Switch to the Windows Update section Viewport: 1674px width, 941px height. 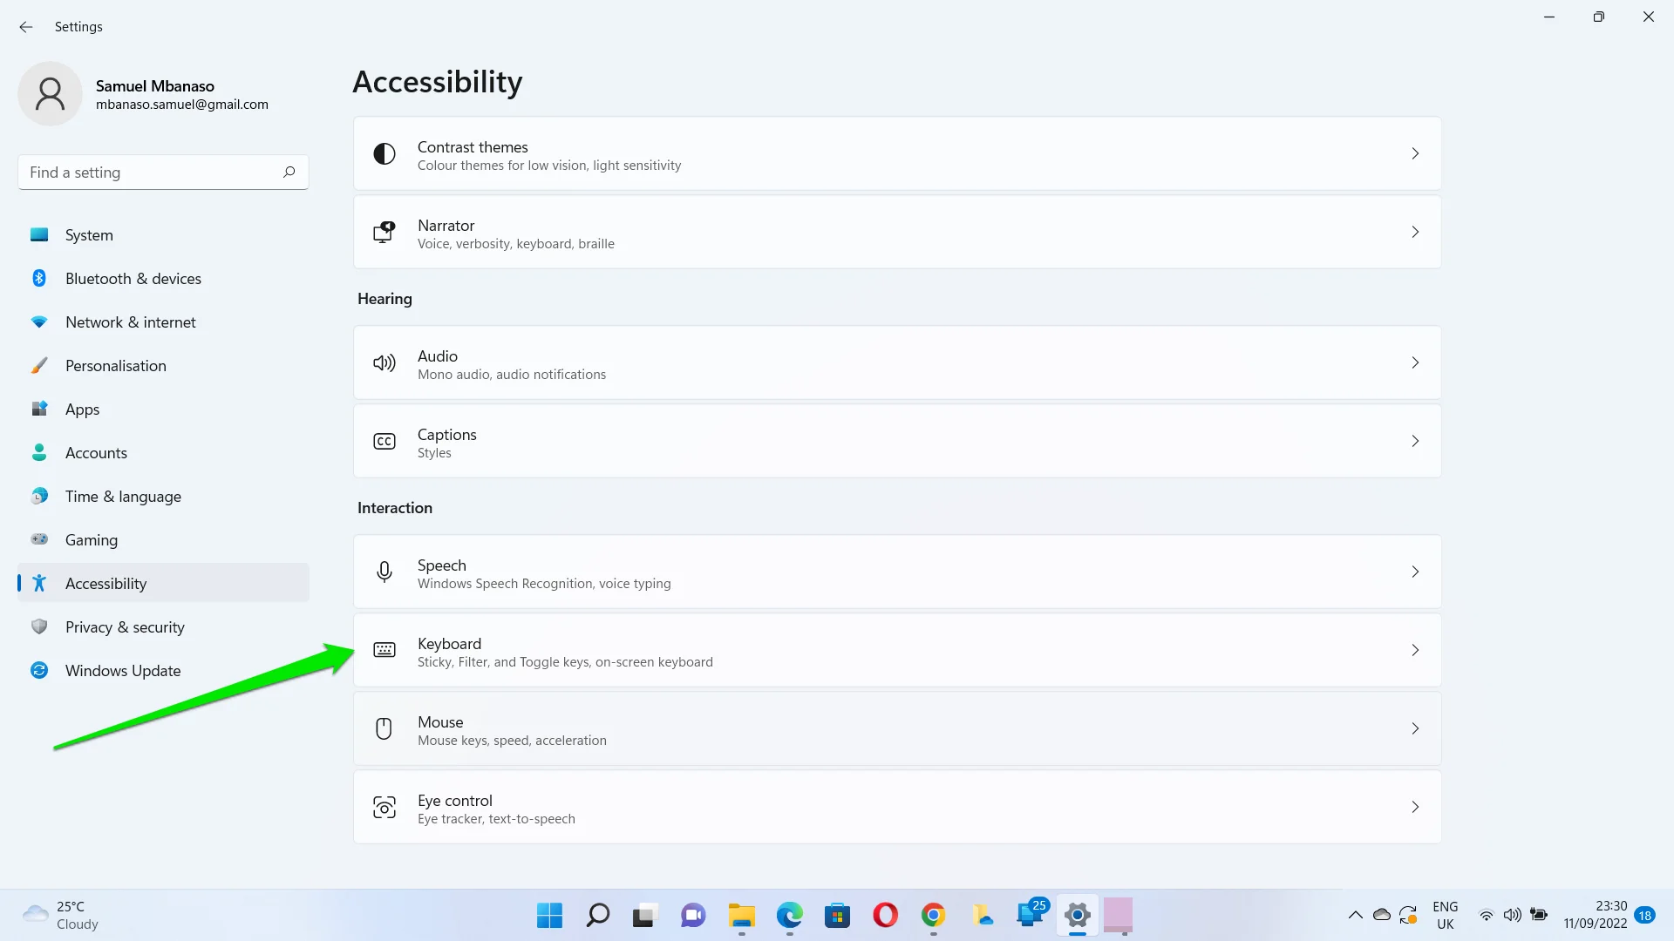[123, 671]
